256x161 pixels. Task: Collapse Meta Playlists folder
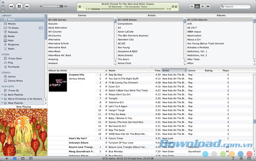2,103
